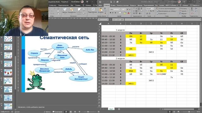Open the Name Box dropdown arrow
This screenshot has height=113, width=202.
107,19
